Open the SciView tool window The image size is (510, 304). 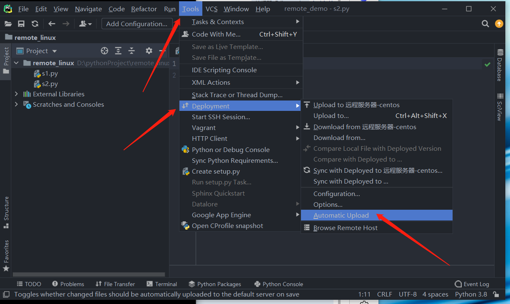(499, 107)
